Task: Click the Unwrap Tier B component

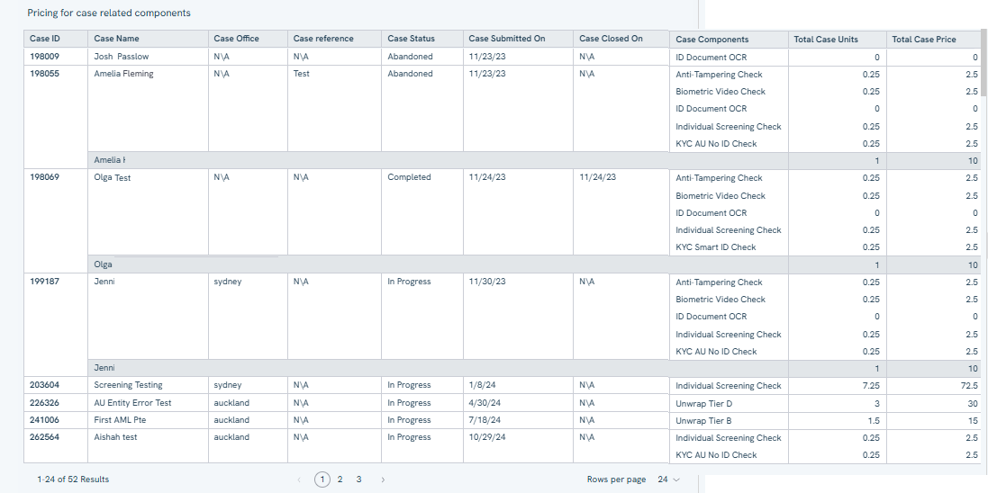Action: [704, 420]
